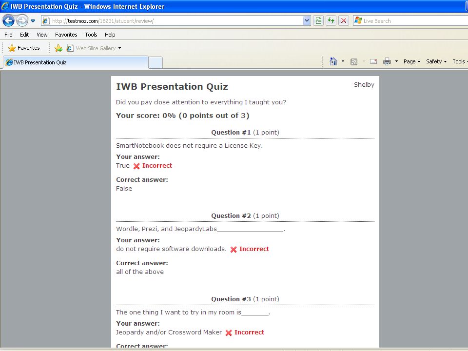468x351 pixels.
Task: Open the View menu
Action: pyautogui.click(x=42, y=35)
